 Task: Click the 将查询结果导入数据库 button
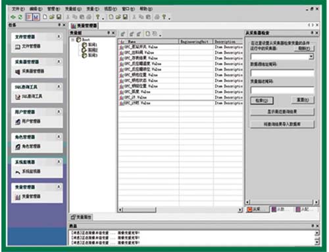(282, 124)
